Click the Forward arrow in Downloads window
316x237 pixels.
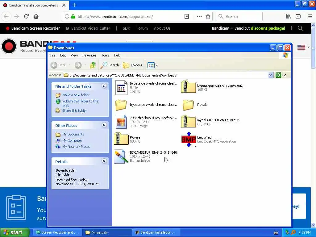(x=78, y=65)
